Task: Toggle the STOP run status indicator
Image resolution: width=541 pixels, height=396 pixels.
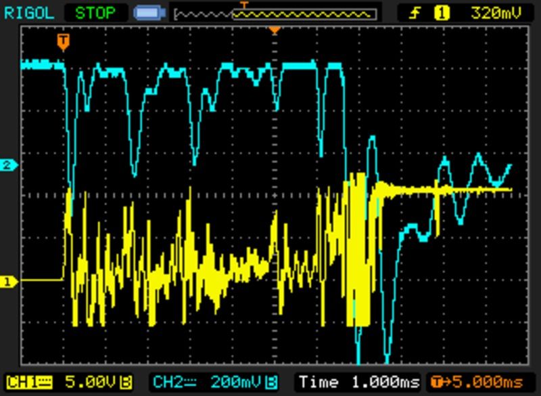Action: point(95,13)
